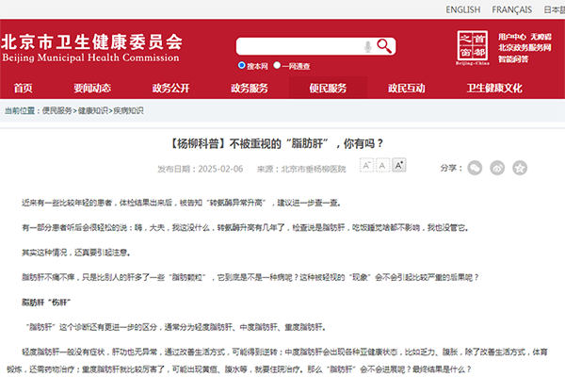The height and width of the screenshot is (377, 565).
Task: Select the 搜本网 radio button
Action: [x=243, y=65]
